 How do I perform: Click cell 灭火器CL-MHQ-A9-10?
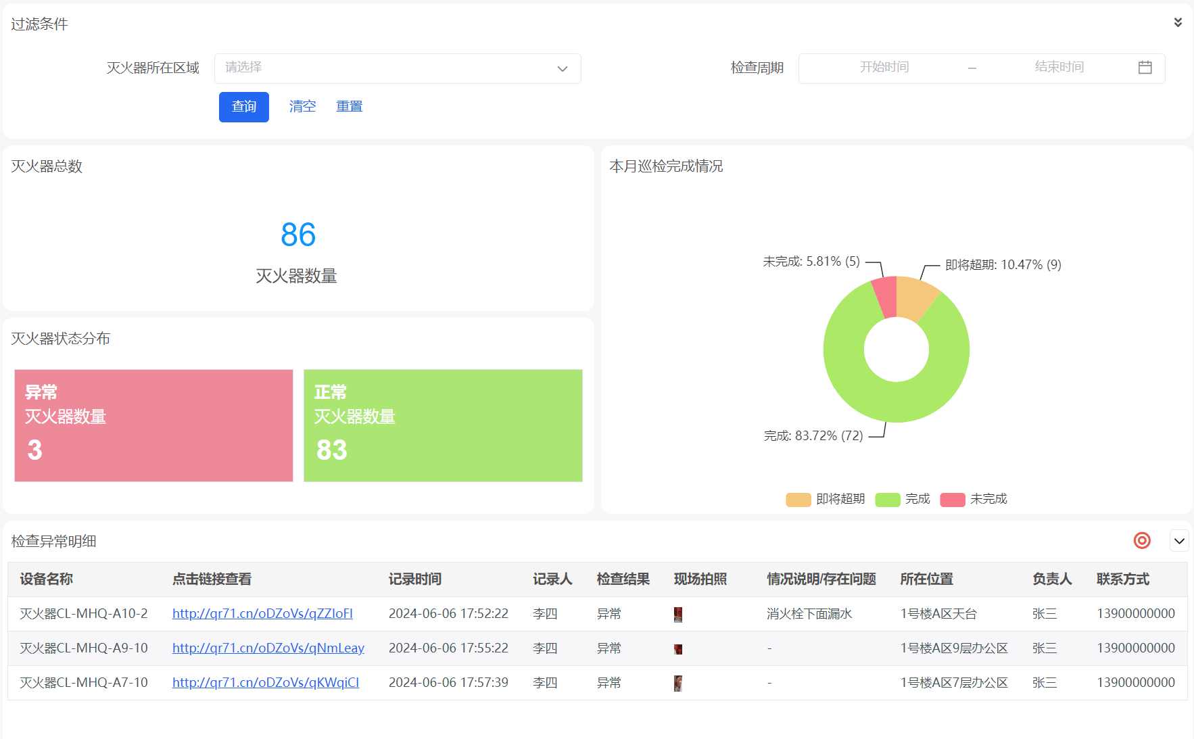click(84, 648)
